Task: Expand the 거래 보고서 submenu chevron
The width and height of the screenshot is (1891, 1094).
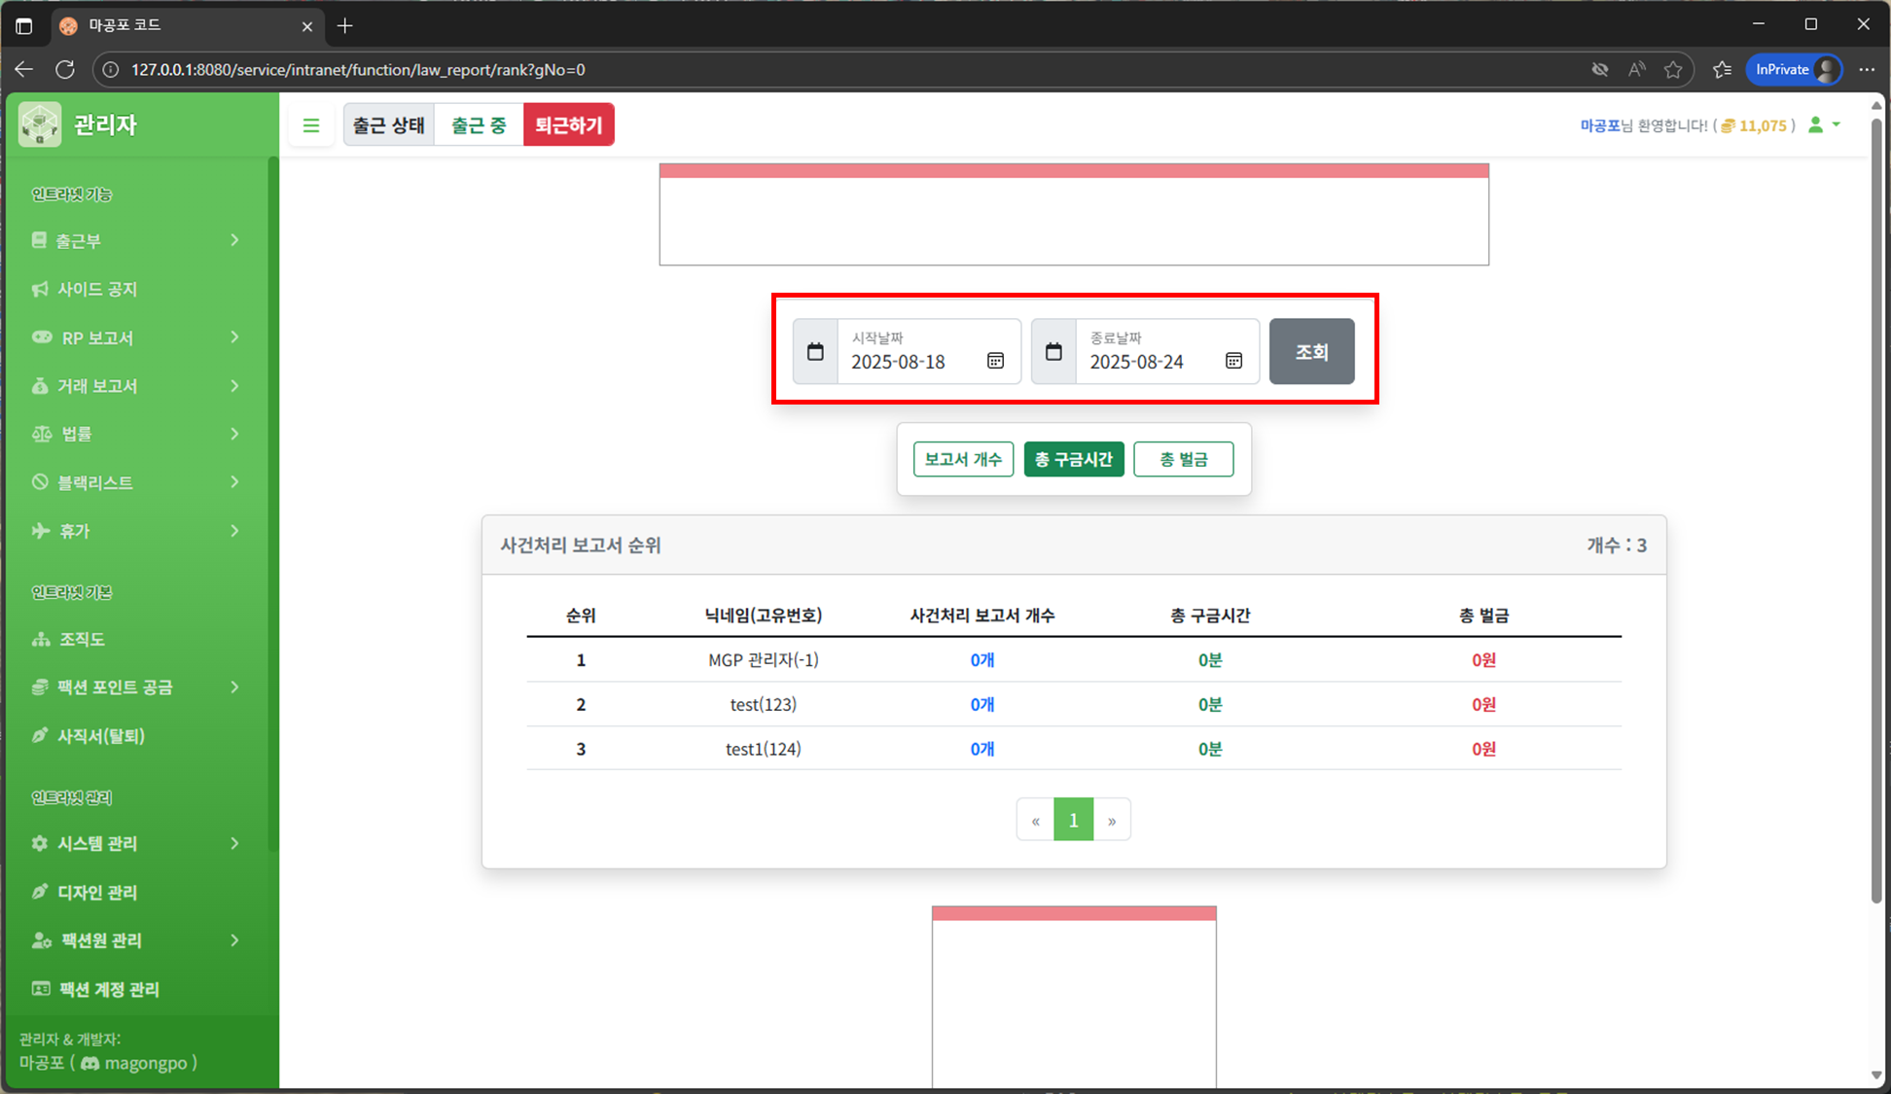Action: (234, 386)
